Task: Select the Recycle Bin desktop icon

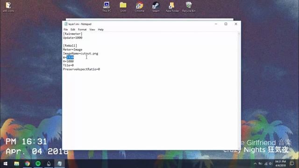Action: 189,7
